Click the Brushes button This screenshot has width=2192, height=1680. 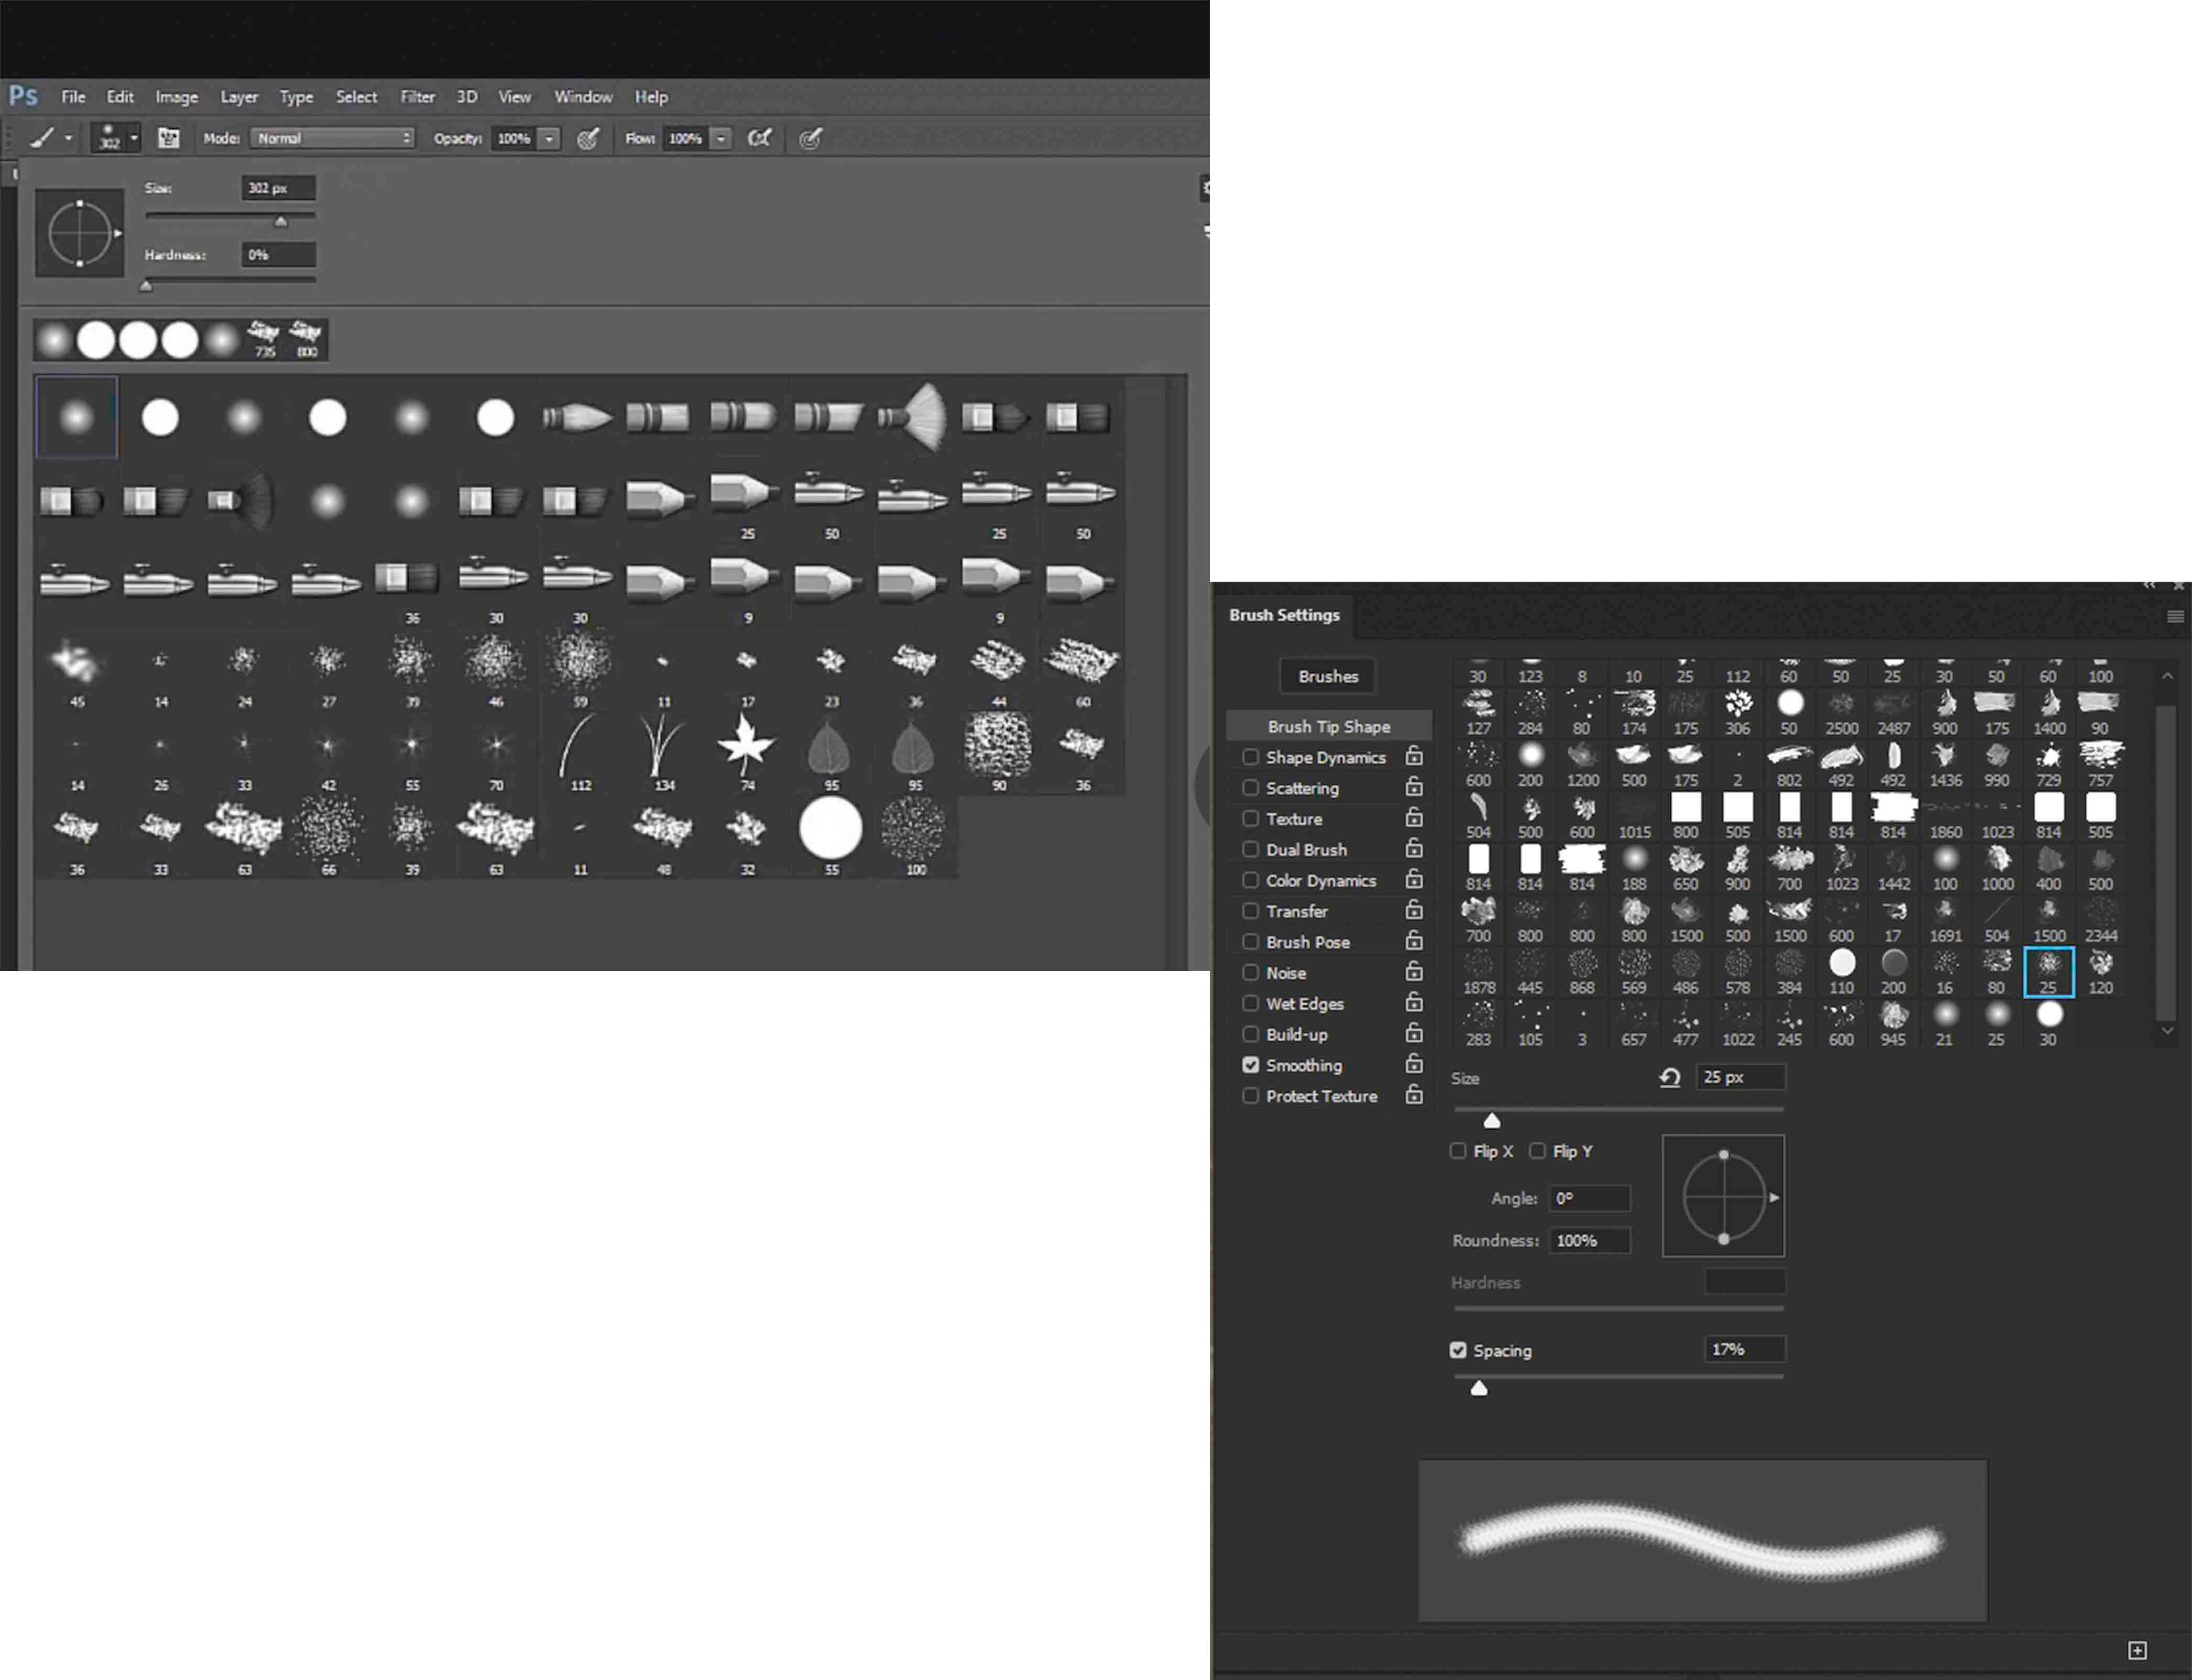coord(1328,676)
